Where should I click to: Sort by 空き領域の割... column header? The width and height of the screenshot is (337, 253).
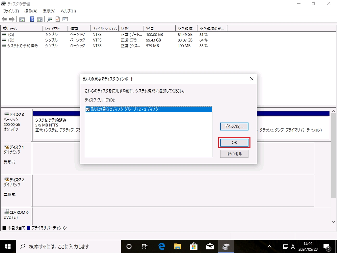[x=212, y=28]
